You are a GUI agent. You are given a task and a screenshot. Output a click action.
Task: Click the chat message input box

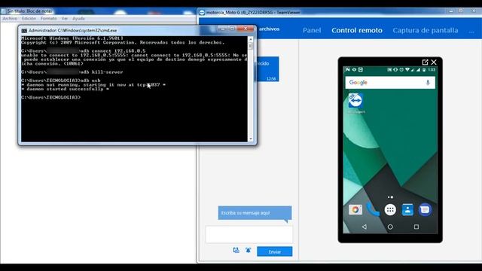coord(249,234)
